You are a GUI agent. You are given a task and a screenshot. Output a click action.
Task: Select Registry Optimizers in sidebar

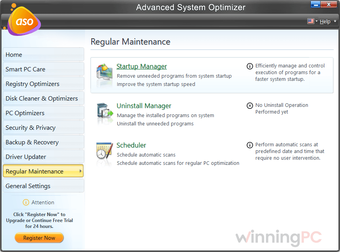coord(43,84)
